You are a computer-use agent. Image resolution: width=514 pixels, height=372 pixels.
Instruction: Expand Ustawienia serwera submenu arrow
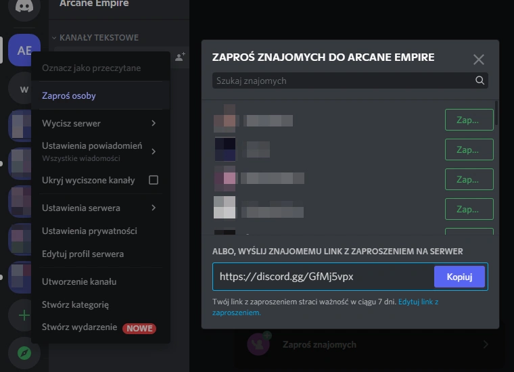[154, 208]
